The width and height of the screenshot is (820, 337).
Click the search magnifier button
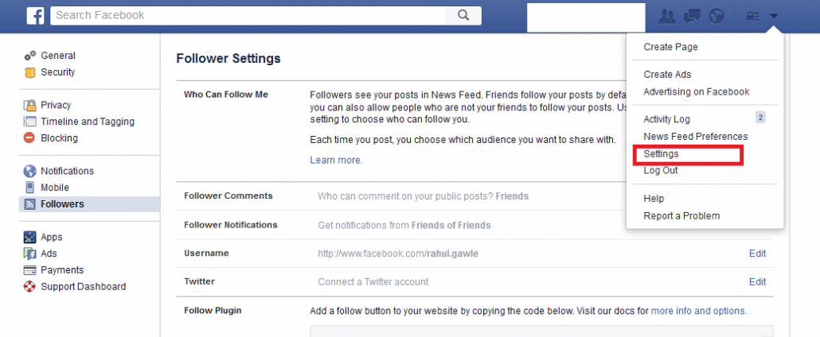click(x=464, y=15)
